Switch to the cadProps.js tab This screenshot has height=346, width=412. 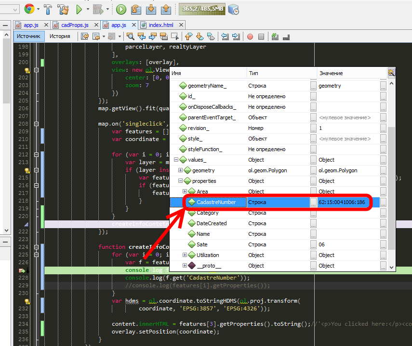[x=74, y=25]
